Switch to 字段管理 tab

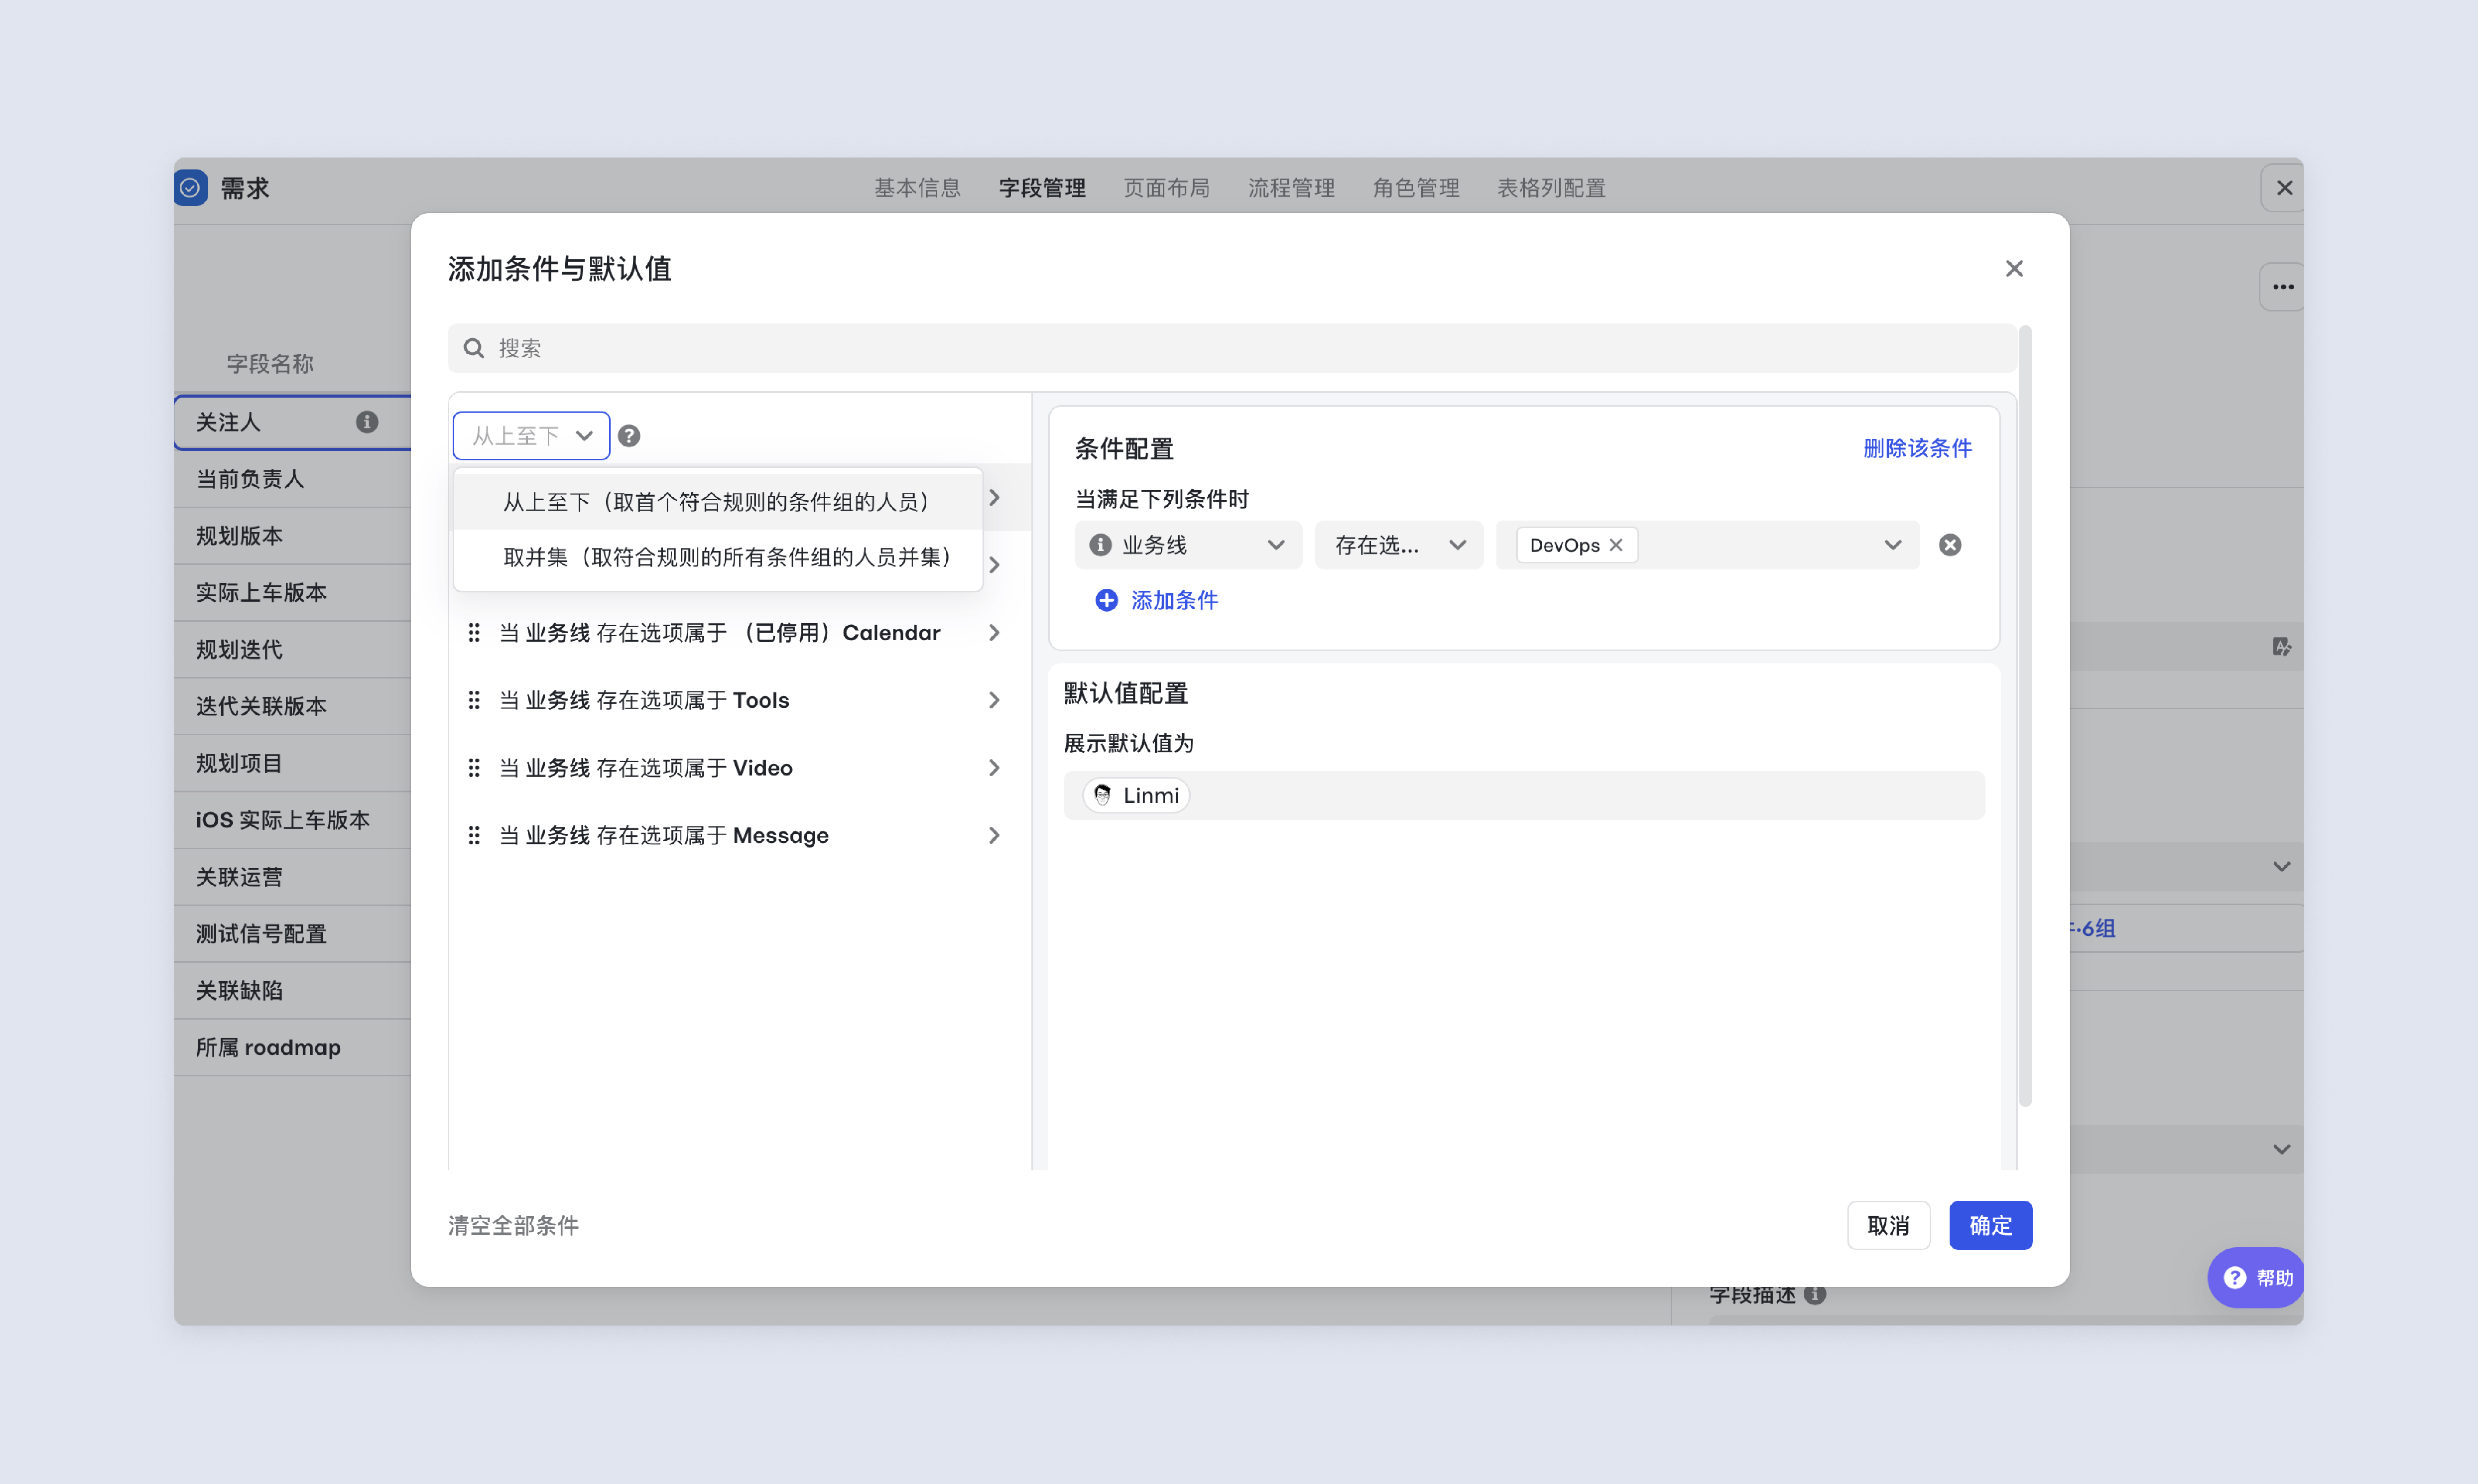pyautogui.click(x=1042, y=188)
